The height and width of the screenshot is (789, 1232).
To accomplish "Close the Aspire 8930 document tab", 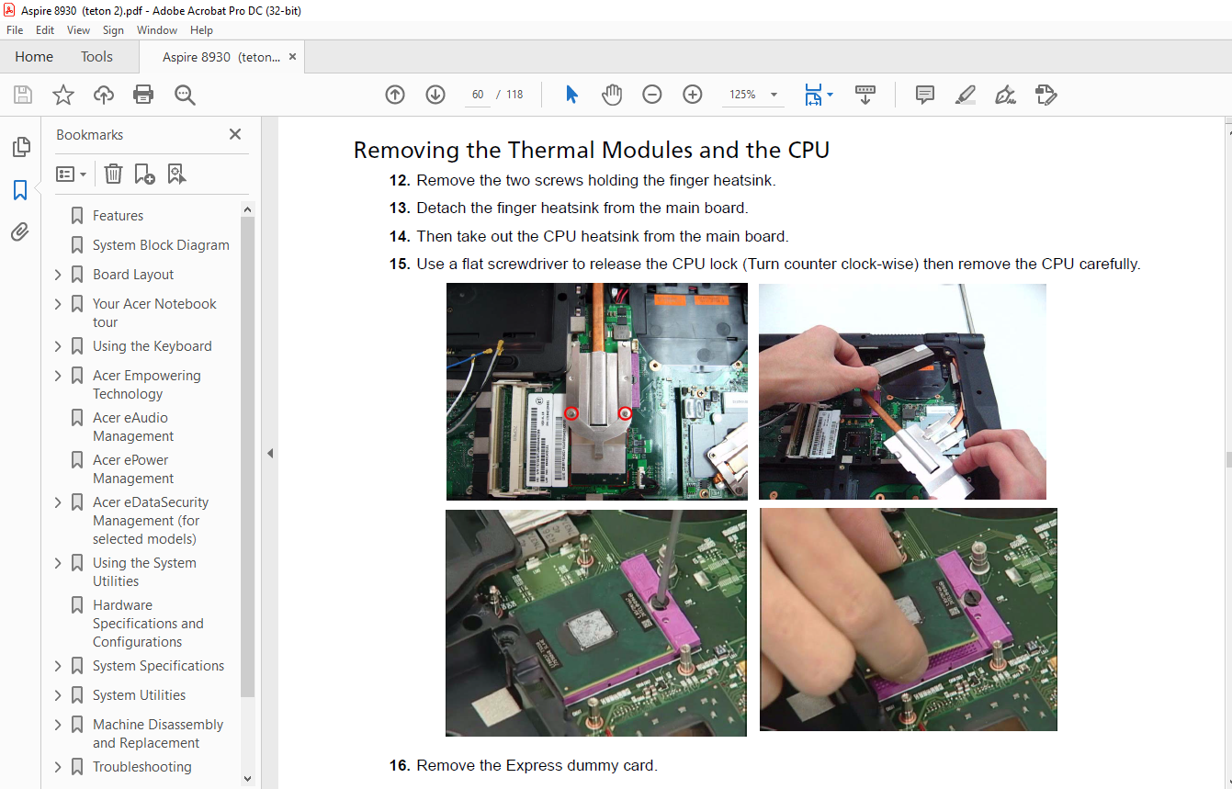I will (292, 57).
